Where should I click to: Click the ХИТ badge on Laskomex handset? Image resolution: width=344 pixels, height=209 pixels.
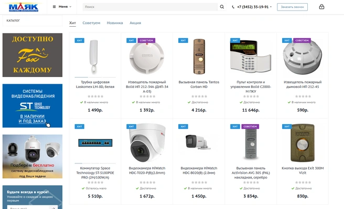coord(79,40)
